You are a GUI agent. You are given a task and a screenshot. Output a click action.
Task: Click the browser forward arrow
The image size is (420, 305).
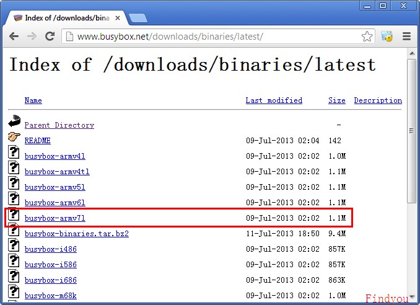(32, 36)
